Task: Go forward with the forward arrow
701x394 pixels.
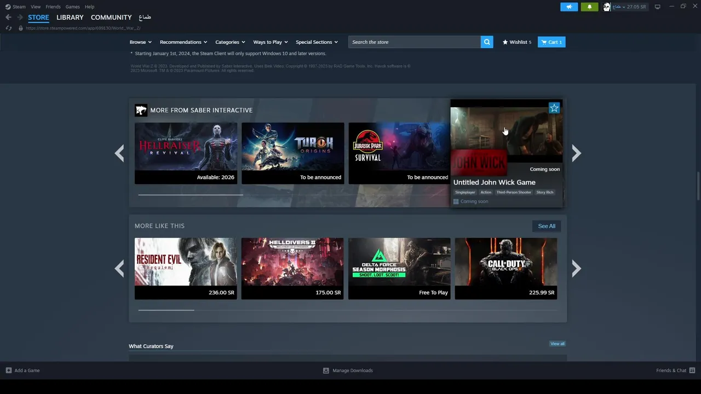Action: tap(20, 18)
